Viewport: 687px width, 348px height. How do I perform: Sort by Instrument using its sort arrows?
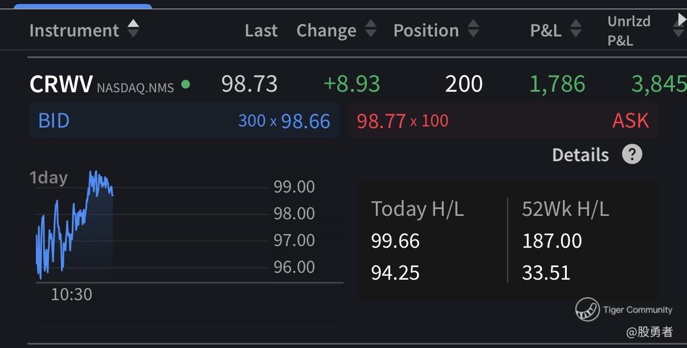(x=133, y=29)
